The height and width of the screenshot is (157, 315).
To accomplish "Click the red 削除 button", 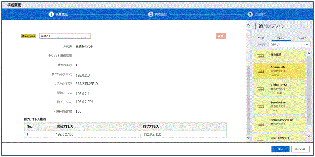I will (x=220, y=36).
